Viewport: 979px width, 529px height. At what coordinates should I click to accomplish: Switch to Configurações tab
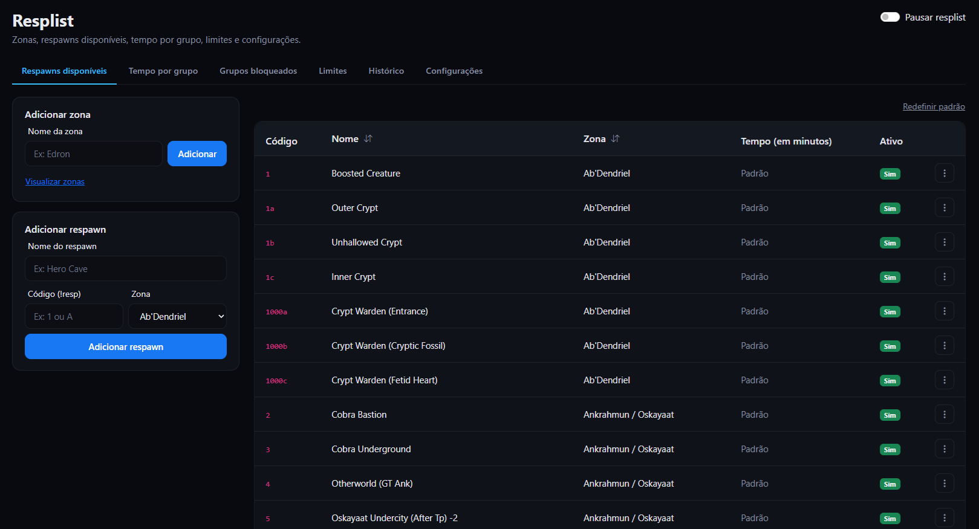coord(454,71)
